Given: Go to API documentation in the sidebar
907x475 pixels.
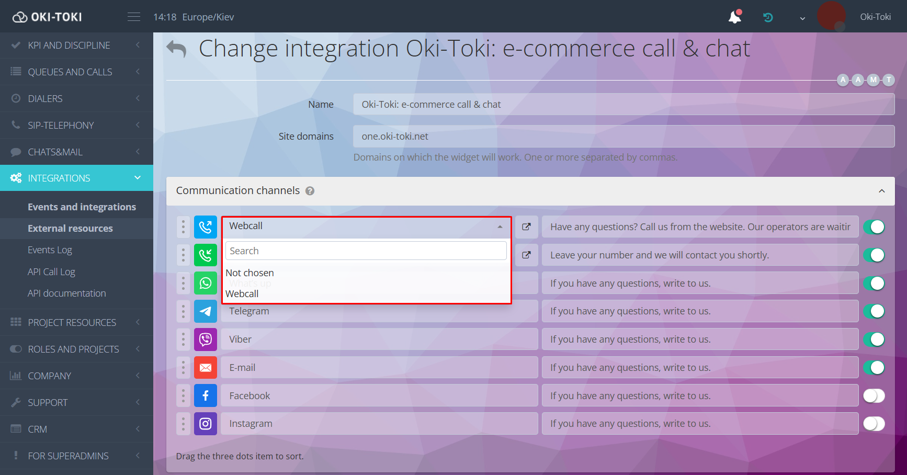Looking at the screenshot, I should point(66,293).
